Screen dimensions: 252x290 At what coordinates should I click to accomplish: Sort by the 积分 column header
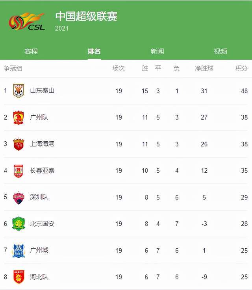tap(241, 68)
